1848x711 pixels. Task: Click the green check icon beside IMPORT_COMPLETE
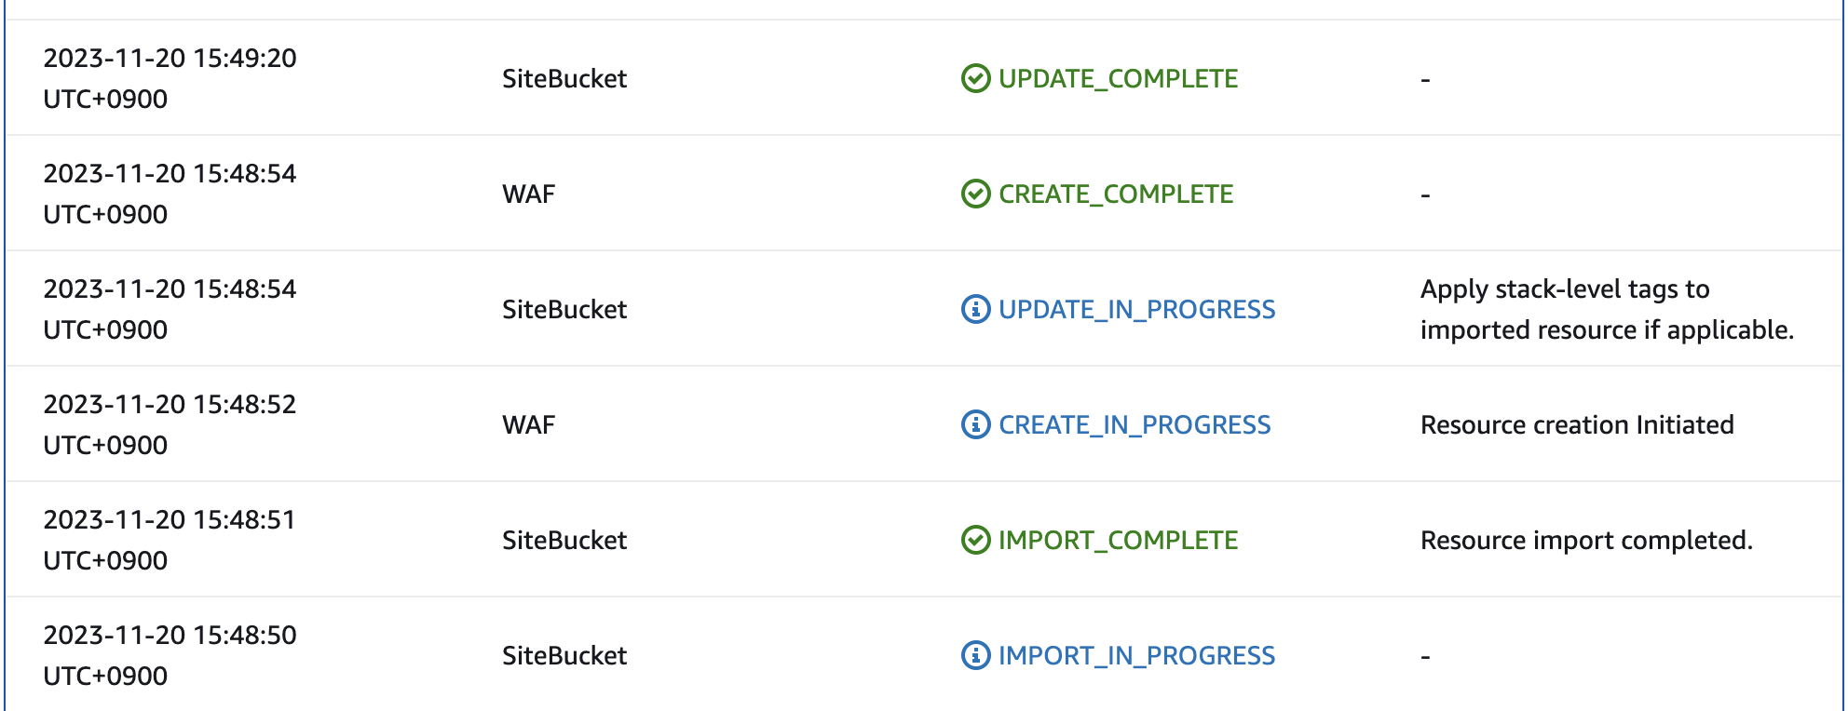tap(974, 540)
